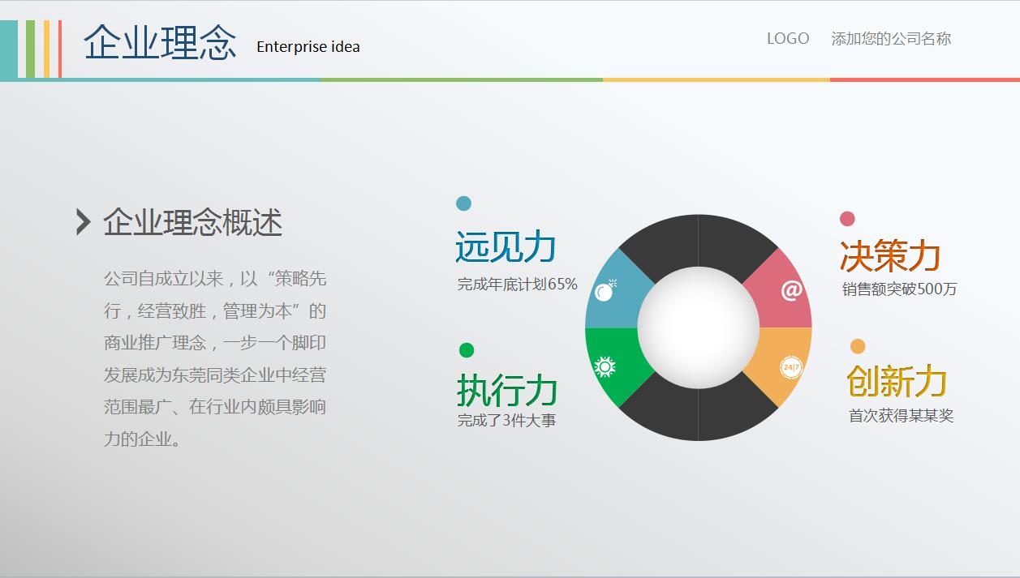Click the green bullet dot above 执行力
The image size is (1020, 578).
tap(465, 349)
